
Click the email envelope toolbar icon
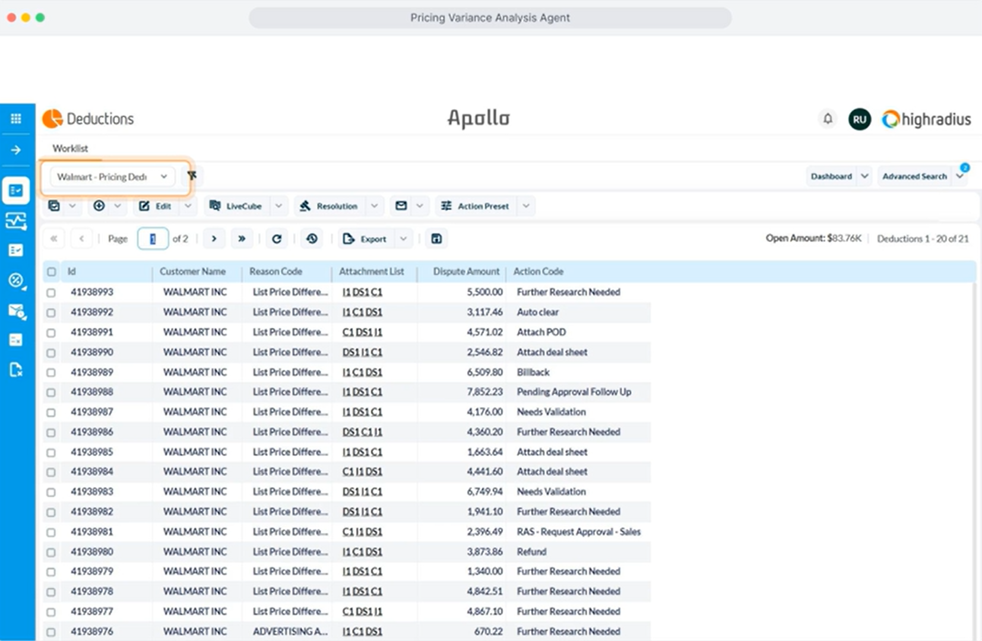tap(401, 206)
